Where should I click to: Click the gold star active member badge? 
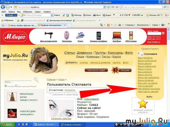click(x=142, y=104)
